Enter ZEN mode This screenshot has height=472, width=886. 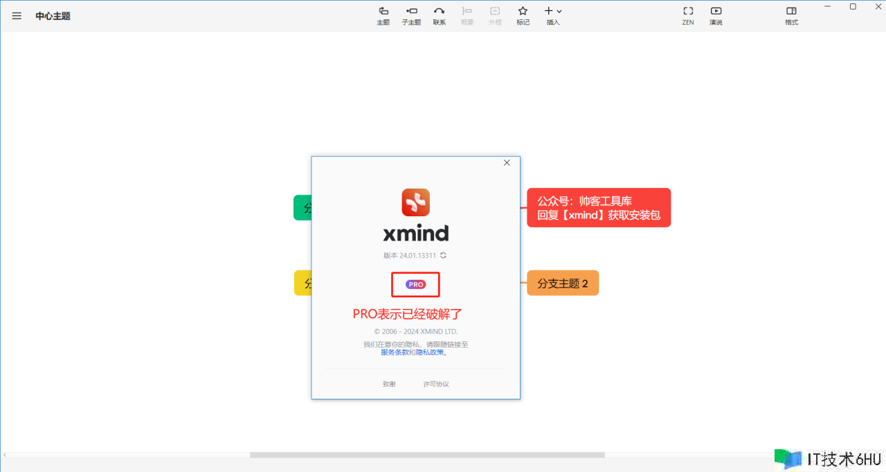click(x=687, y=15)
